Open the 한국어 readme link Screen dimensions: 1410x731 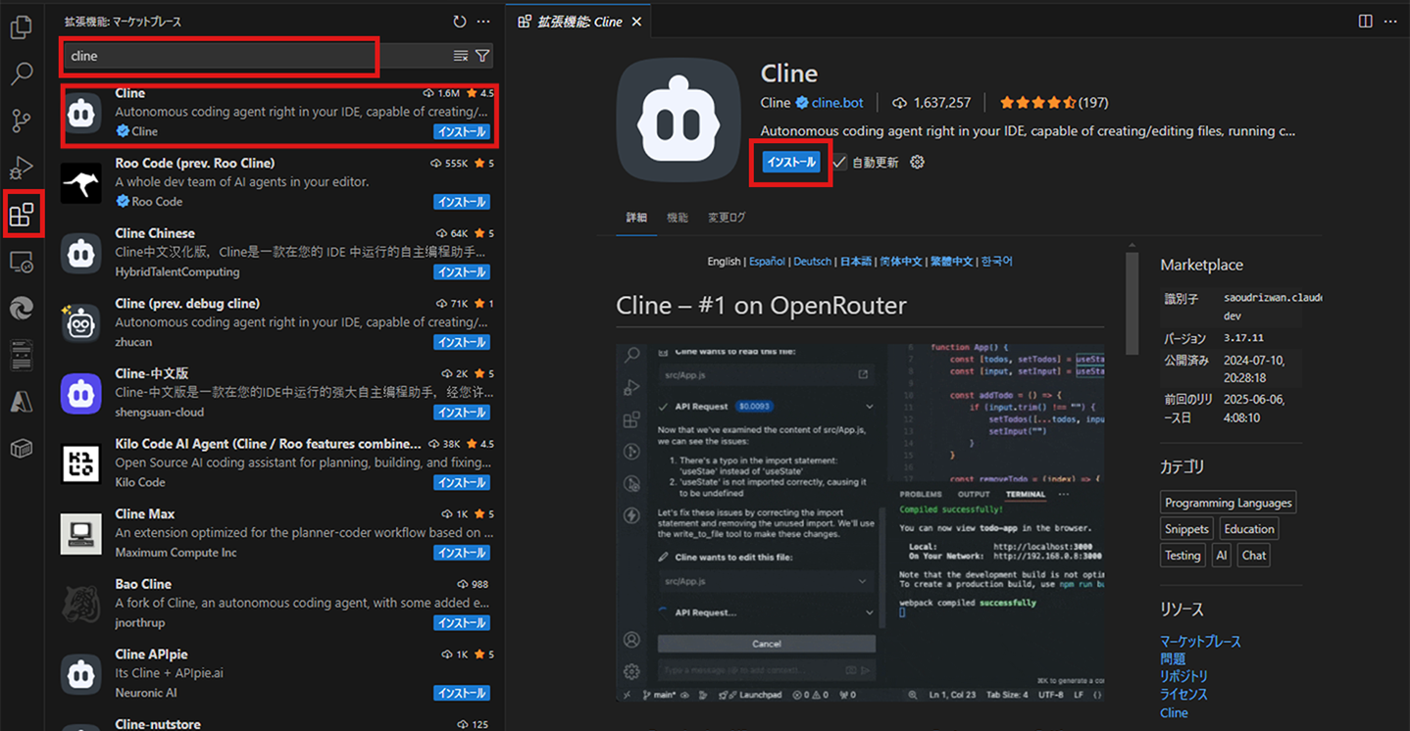[x=997, y=262]
